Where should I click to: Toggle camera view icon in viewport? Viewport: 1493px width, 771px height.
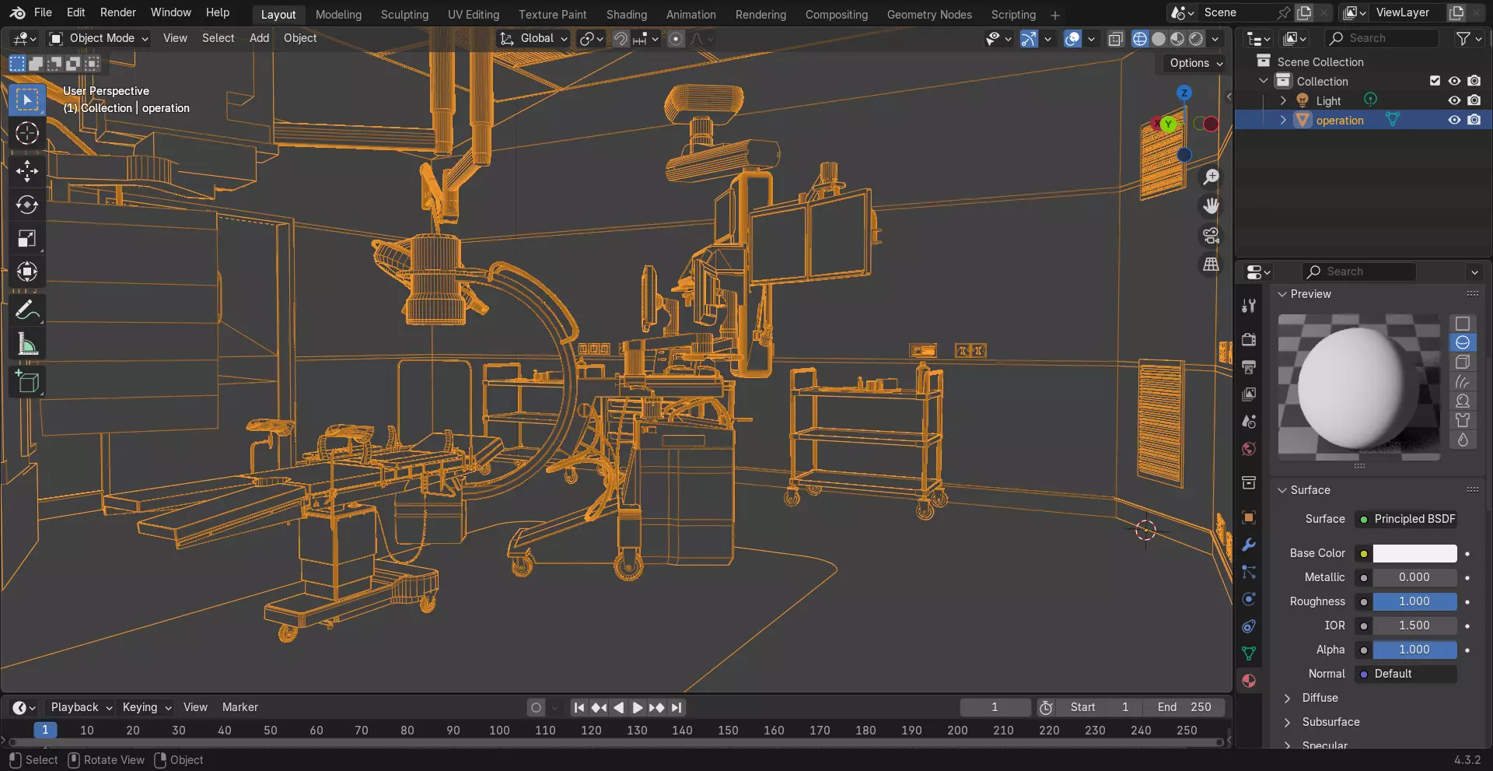coord(1211,235)
